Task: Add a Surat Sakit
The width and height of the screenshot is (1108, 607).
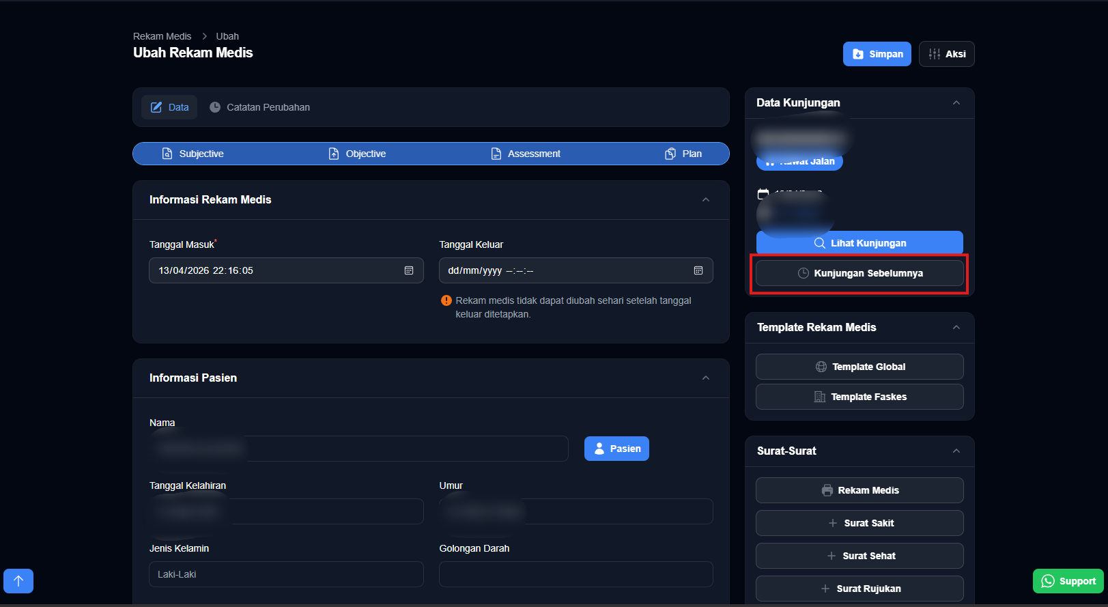Action: 860,523
